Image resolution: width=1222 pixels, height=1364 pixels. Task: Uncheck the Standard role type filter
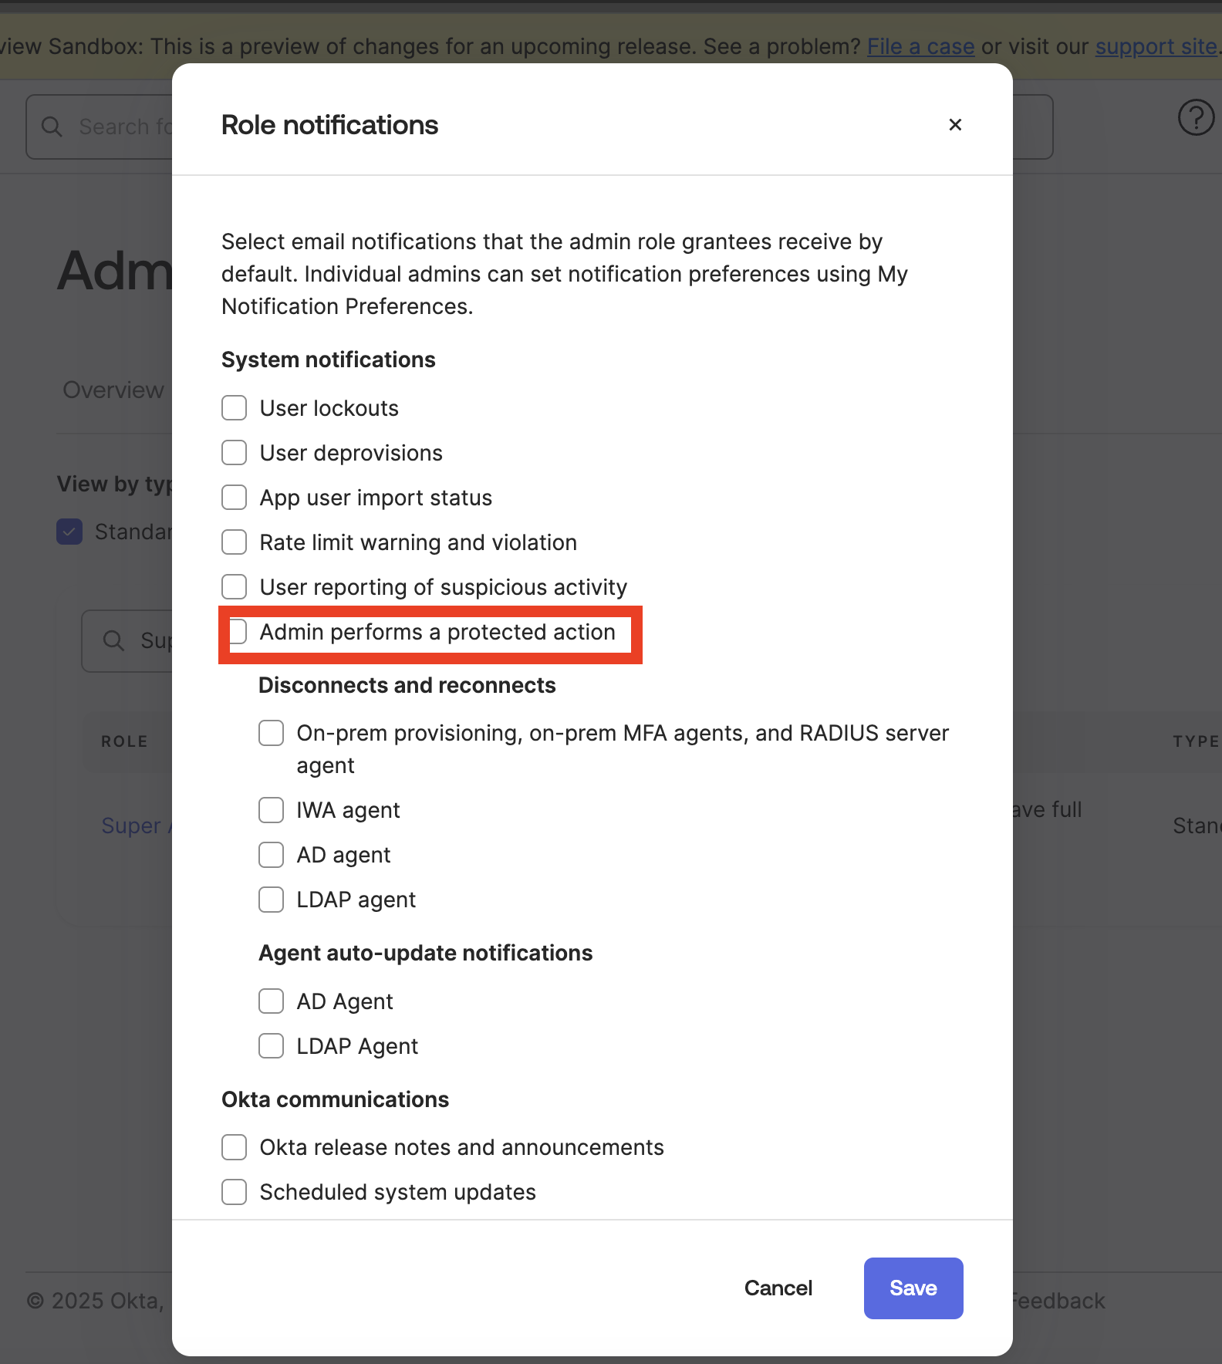click(x=69, y=531)
